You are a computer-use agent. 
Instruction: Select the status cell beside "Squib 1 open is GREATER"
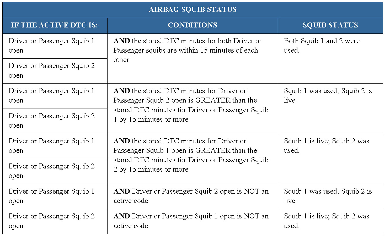point(327,146)
